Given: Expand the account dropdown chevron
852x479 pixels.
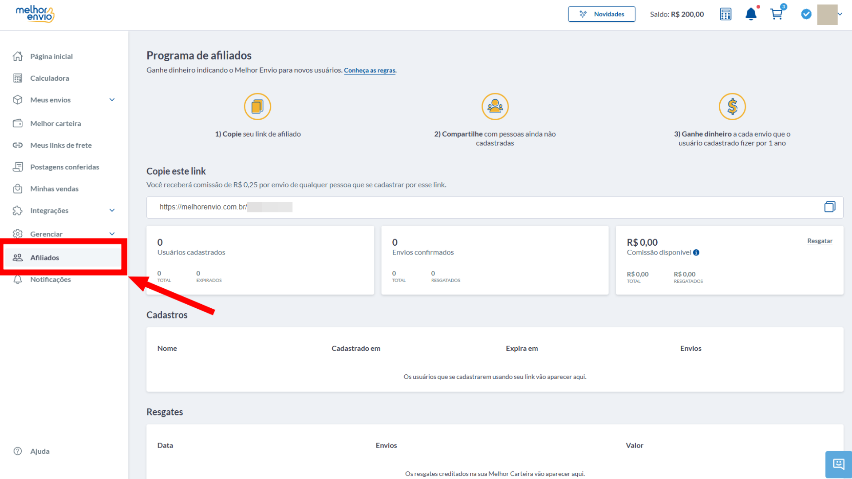Looking at the screenshot, I should 840,14.
